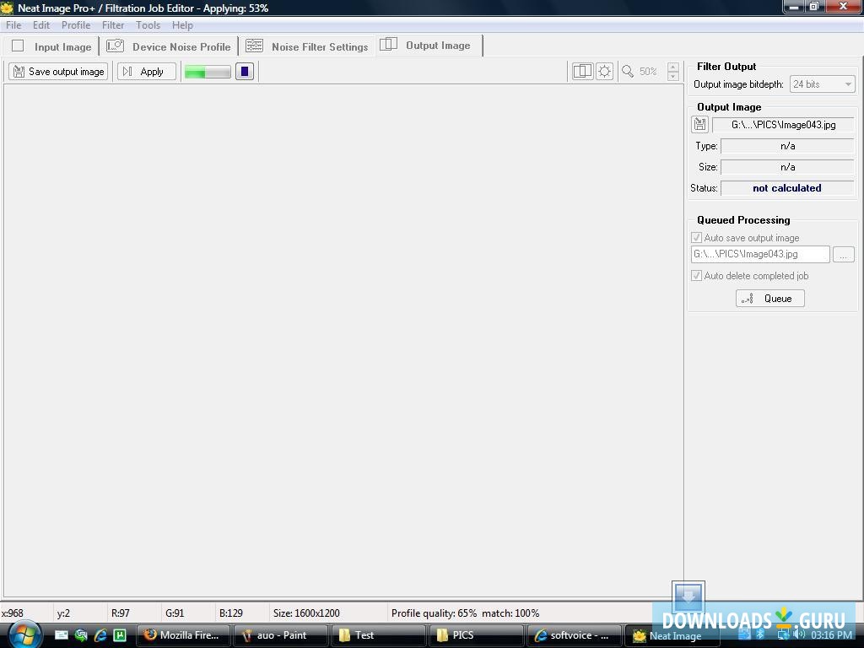This screenshot has width=864, height=648.
Task: Open the Output image bitdepth dropdown
Action: point(822,84)
